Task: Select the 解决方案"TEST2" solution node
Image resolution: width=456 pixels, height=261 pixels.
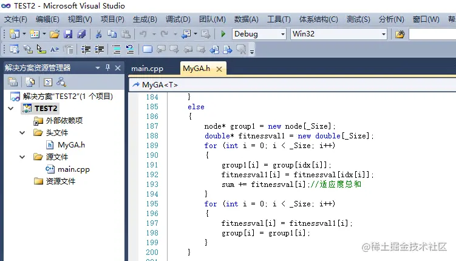Action: click(x=67, y=96)
